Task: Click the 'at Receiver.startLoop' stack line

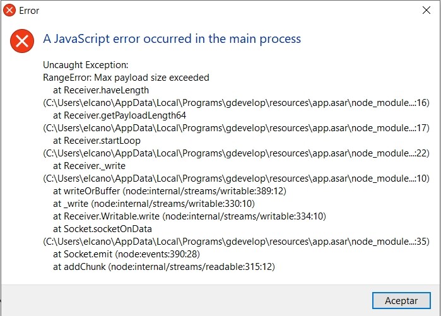Action: click(x=97, y=141)
